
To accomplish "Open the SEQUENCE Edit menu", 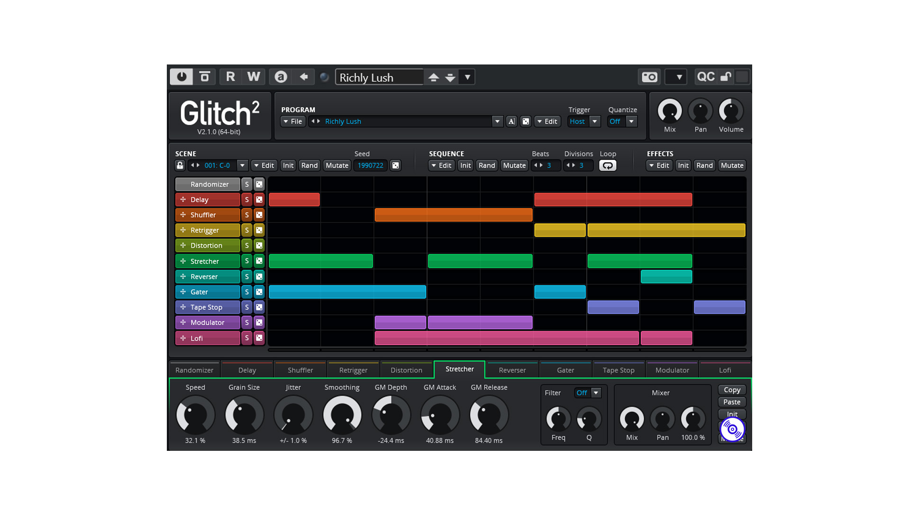I will pos(441,165).
